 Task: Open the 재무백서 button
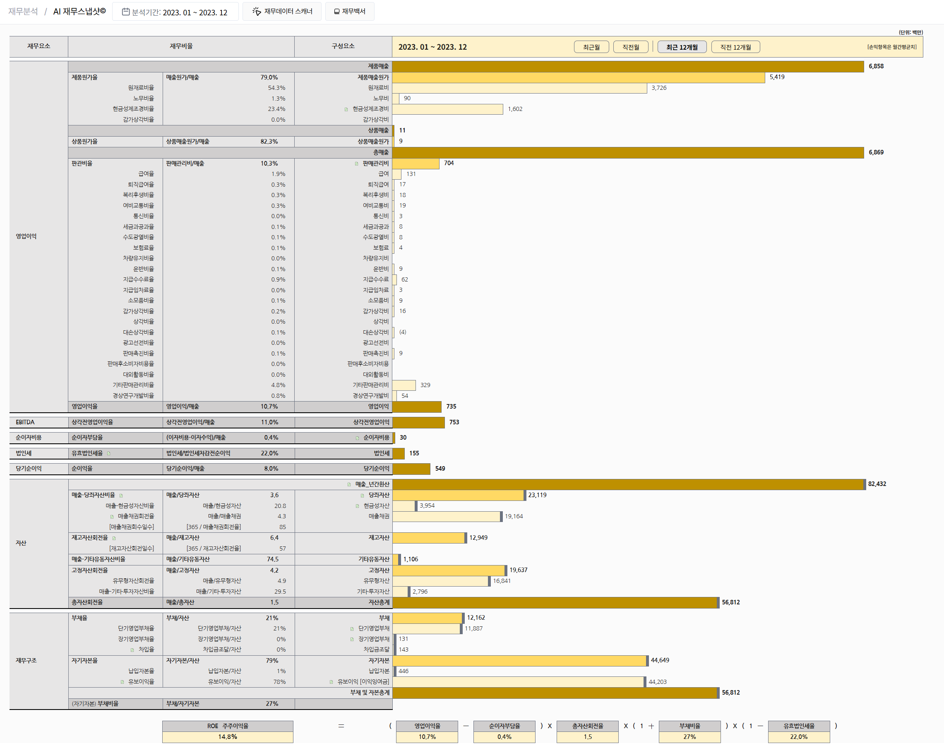349,12
